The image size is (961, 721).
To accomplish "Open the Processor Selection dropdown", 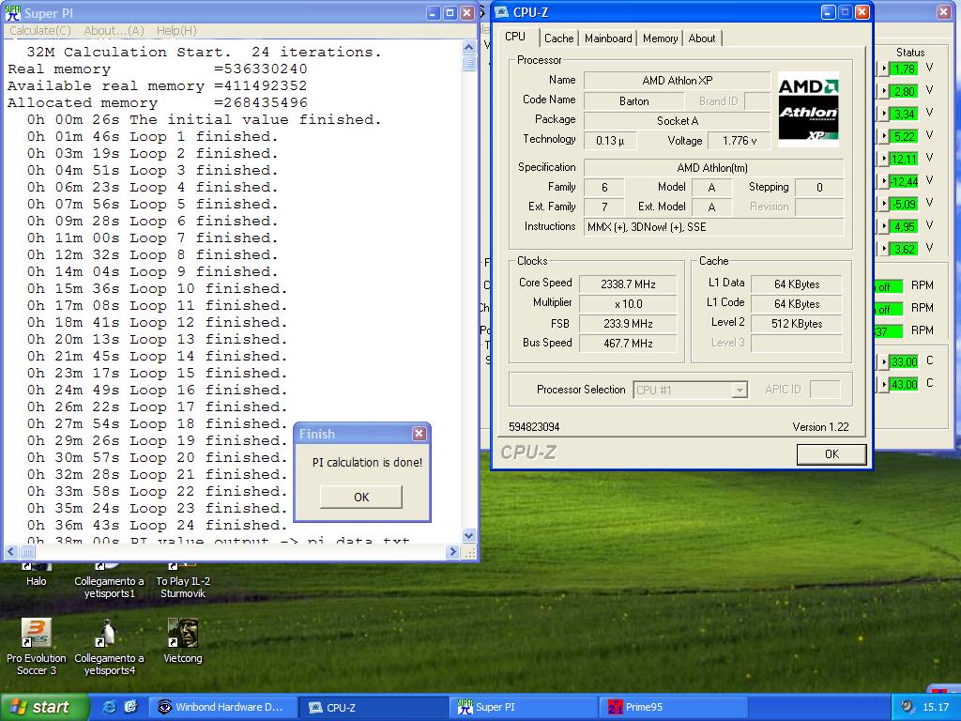I will (x=740, y=390).
